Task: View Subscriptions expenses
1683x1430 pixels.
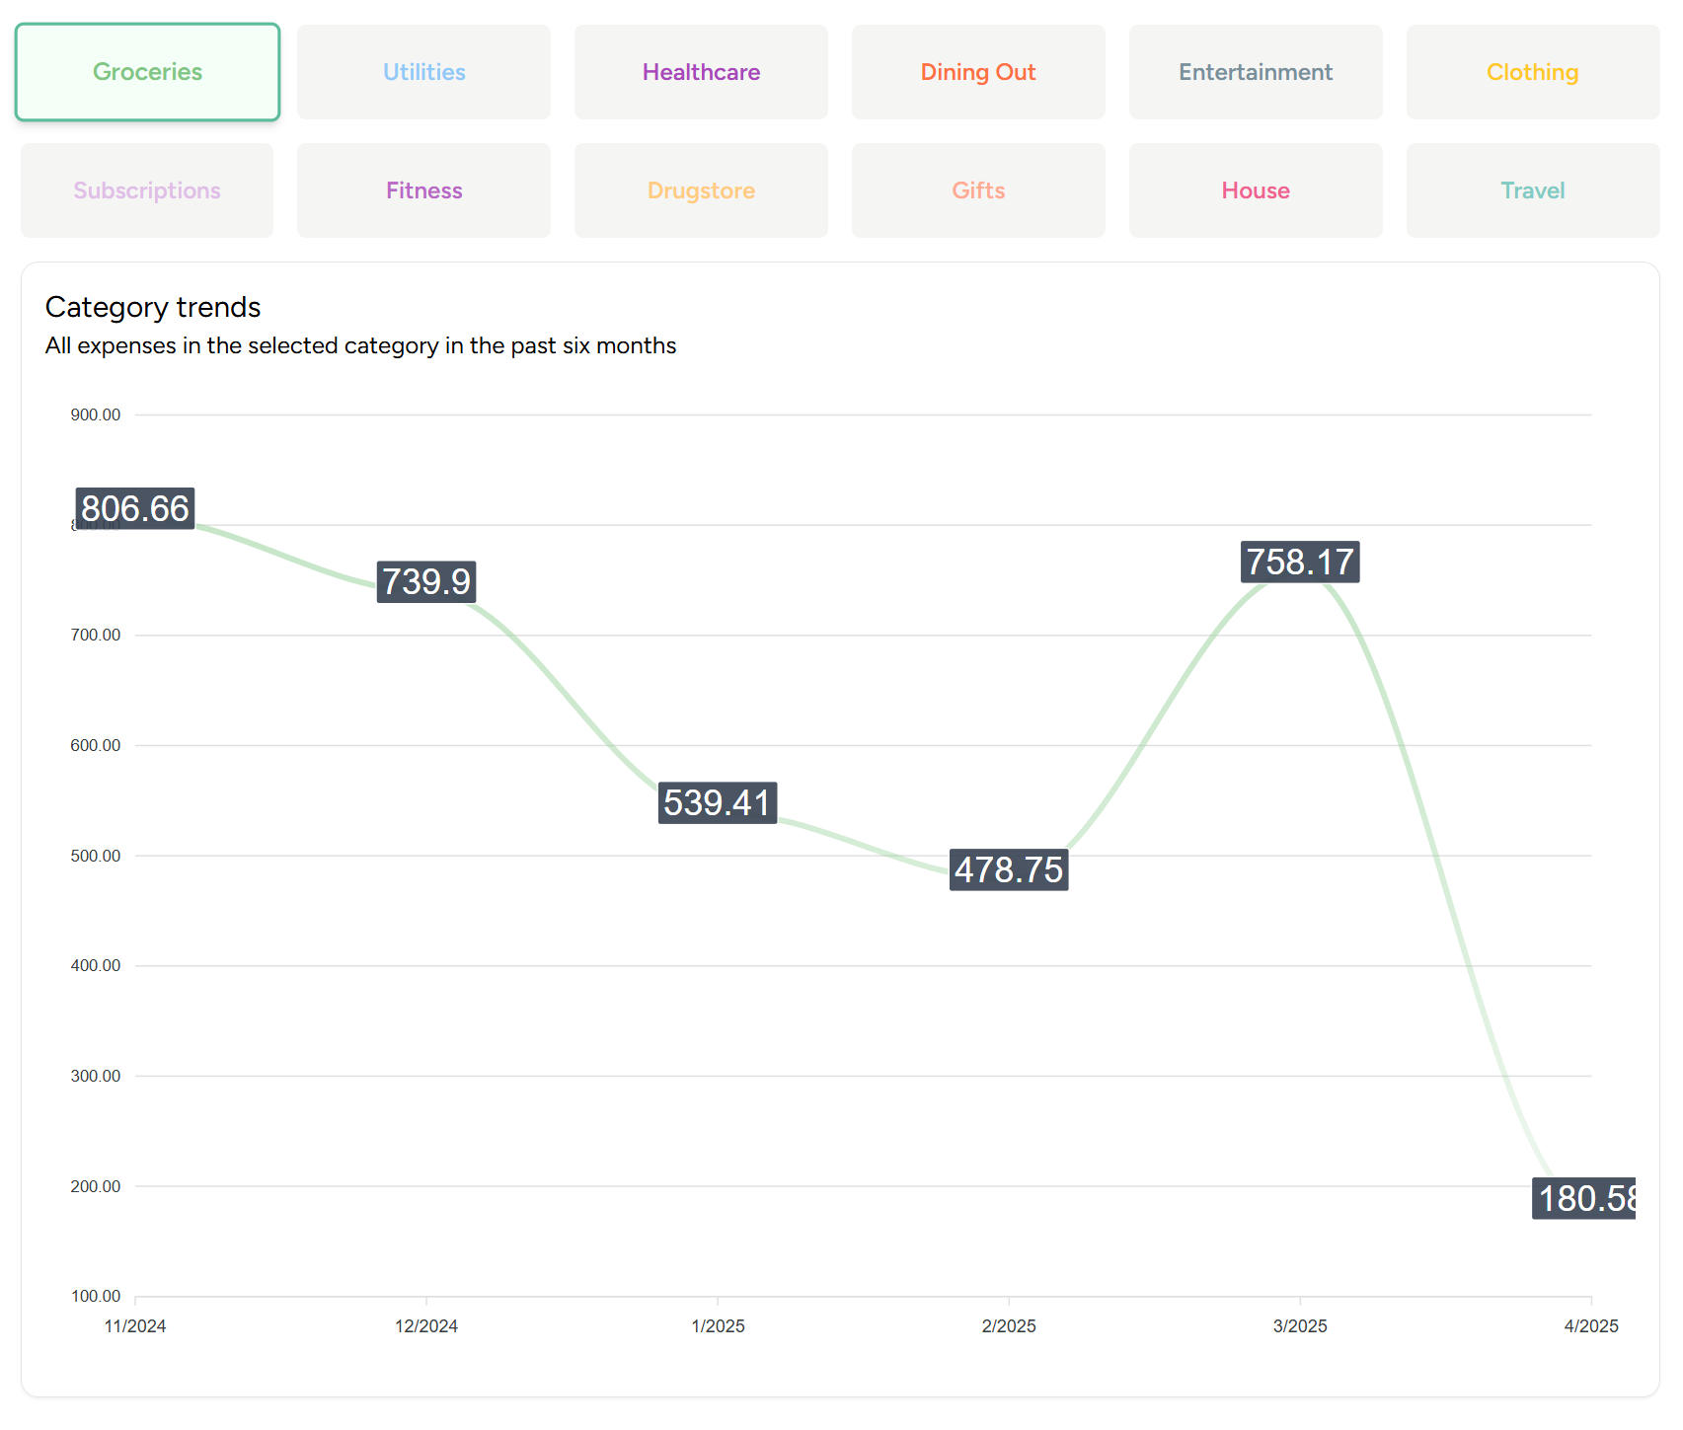Action: pos(146,189)
